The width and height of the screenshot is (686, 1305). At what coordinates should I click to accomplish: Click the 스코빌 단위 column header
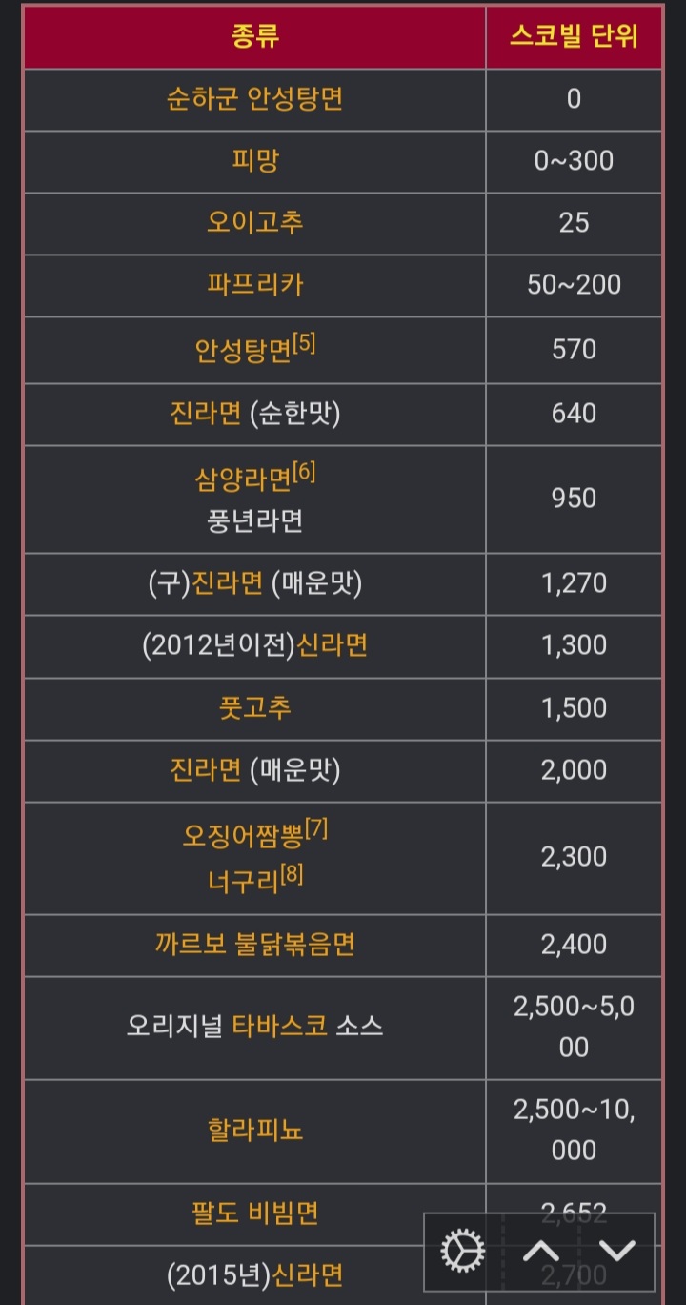click(x=574, y=37)
